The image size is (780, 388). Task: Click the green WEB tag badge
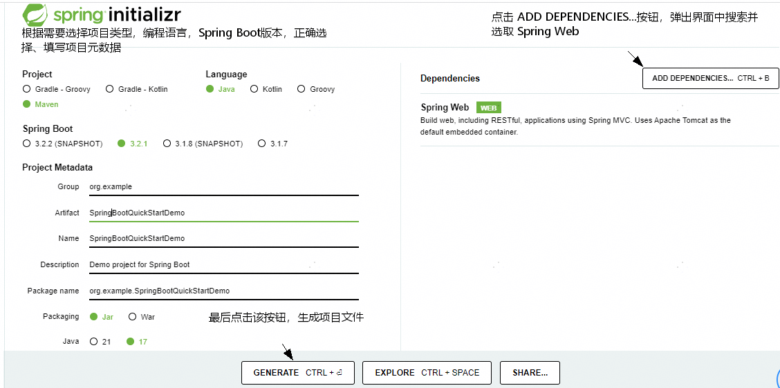488,108
